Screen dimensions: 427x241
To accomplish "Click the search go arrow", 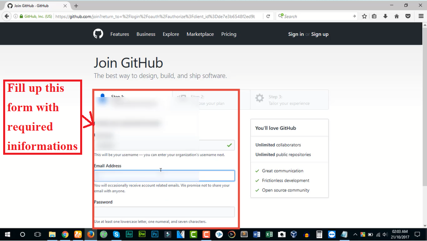I will [x=354, y=16].
